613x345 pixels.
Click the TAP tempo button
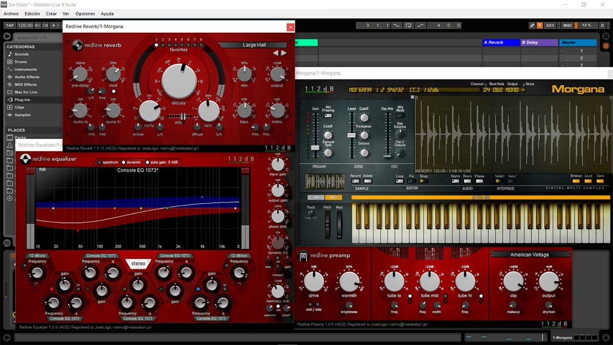pyautogui.click(x=9, y=25)
